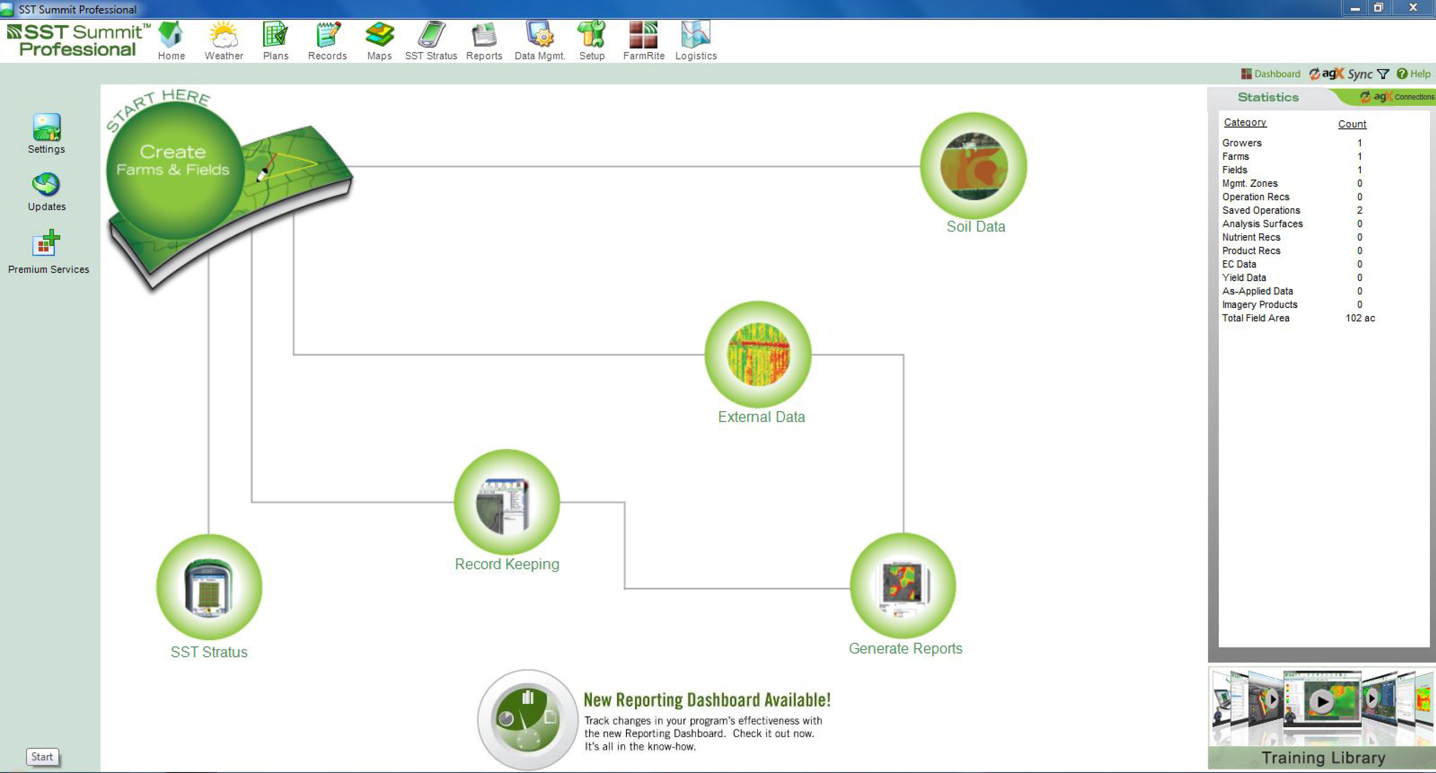Check for Updates in the sidebar
1436x773 pixels.
pos(46,192)
